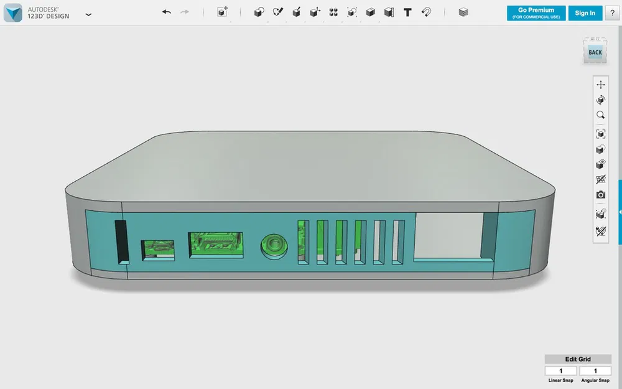Select the Pan tool in the sidebar
Viewport: 622px width, 389px height.
pos(600,84)
